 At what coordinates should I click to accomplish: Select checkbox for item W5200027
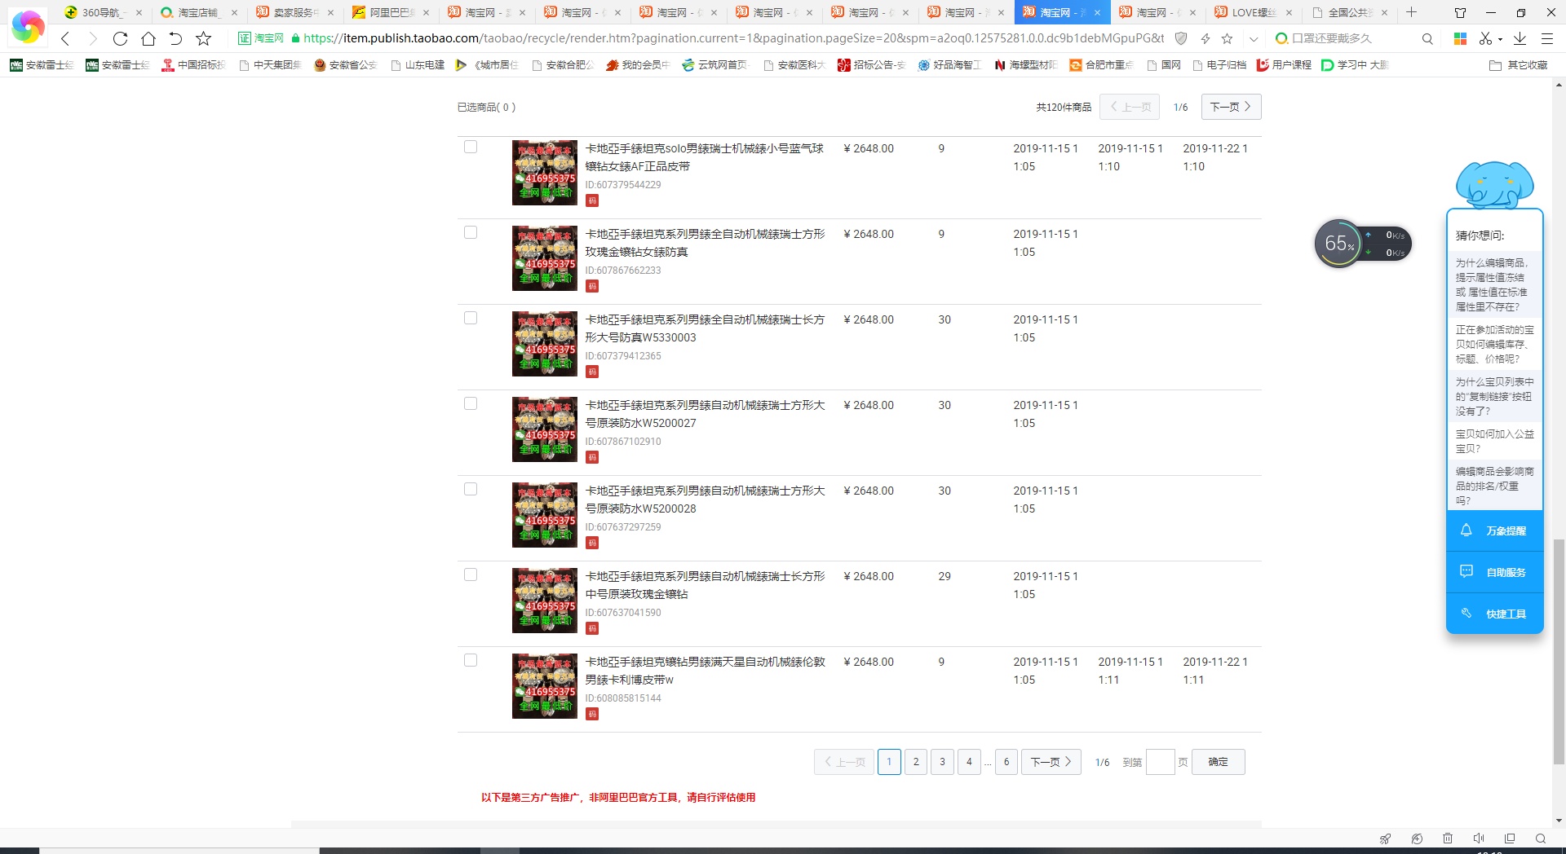point(471,403)
